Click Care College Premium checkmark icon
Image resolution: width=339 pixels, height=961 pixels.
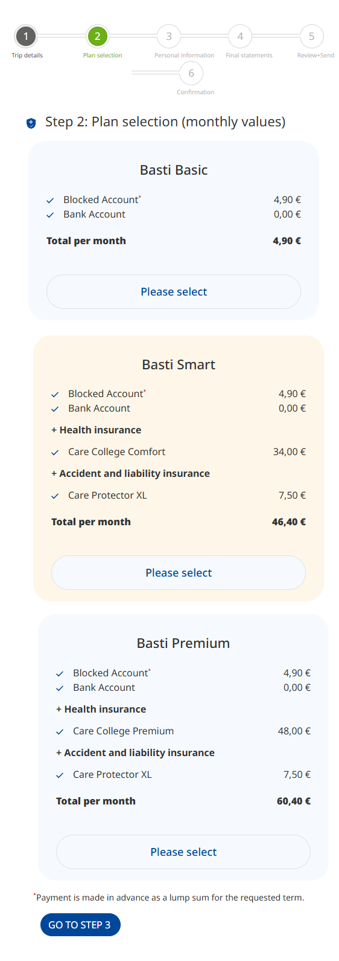[x=60, y=732]
